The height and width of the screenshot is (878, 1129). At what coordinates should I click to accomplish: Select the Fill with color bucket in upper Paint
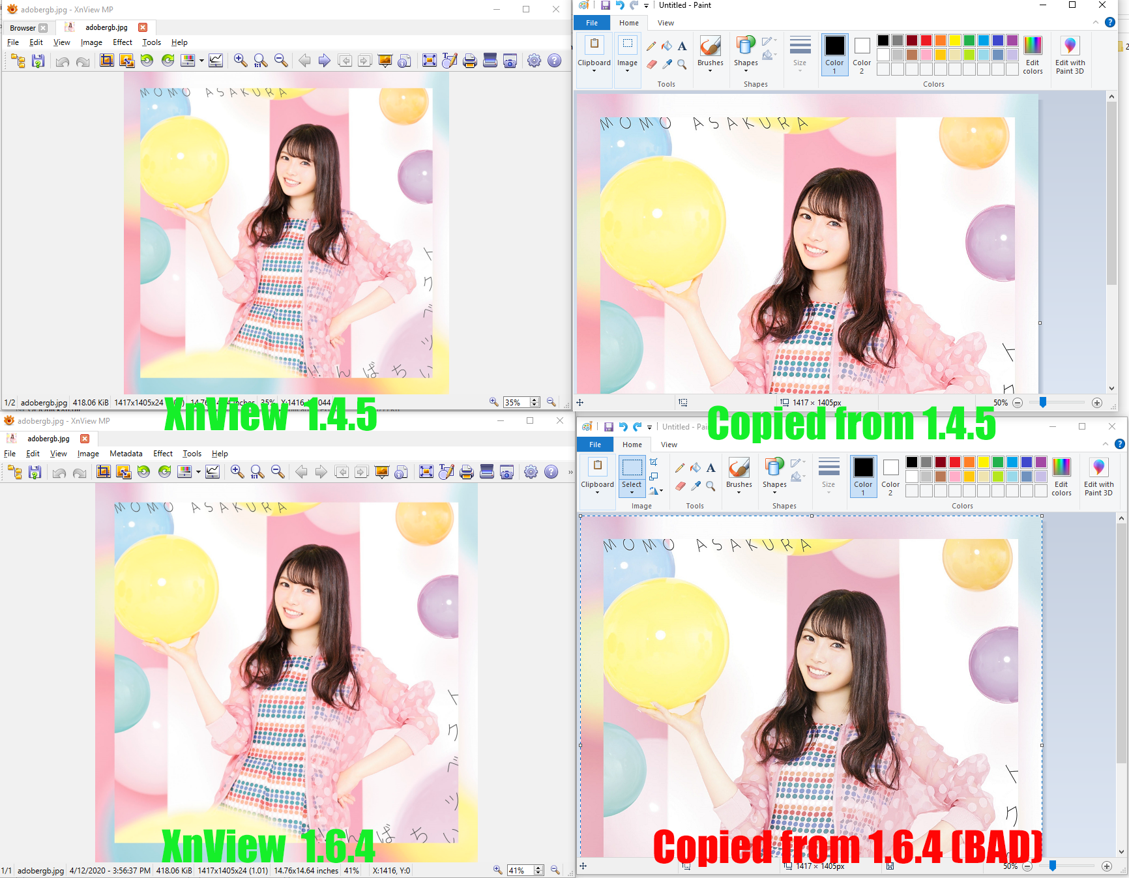(667, 46)
